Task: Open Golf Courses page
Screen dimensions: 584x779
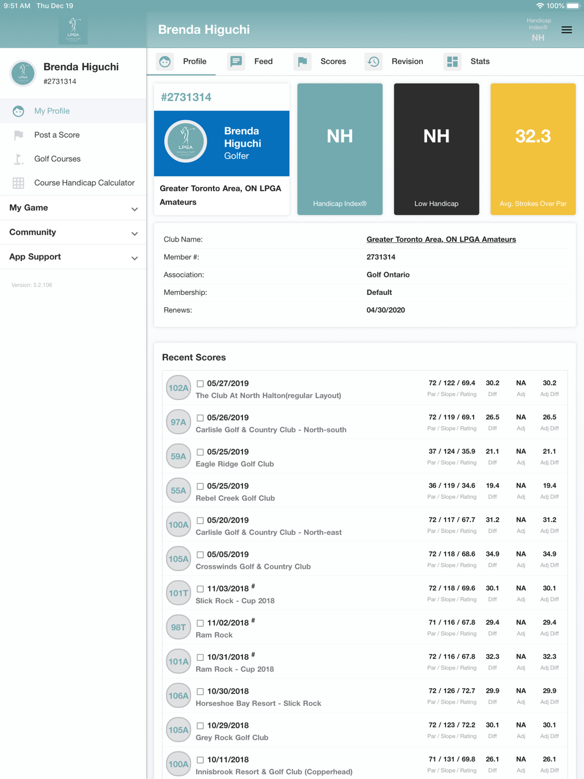Action: pyautogui.click(x=73, y=159)
